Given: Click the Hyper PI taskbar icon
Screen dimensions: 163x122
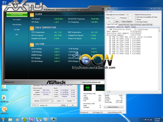Looking at the screenshot, I should click(39, 120).
